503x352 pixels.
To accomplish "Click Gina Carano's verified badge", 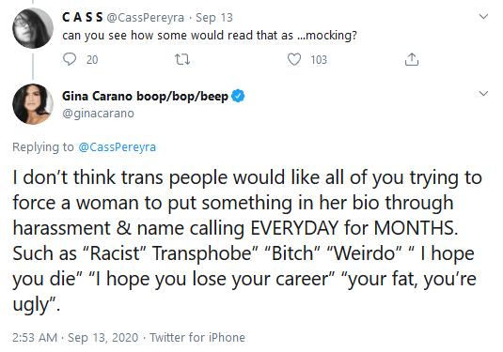I will pyautogui.click(x=238, y=96).
